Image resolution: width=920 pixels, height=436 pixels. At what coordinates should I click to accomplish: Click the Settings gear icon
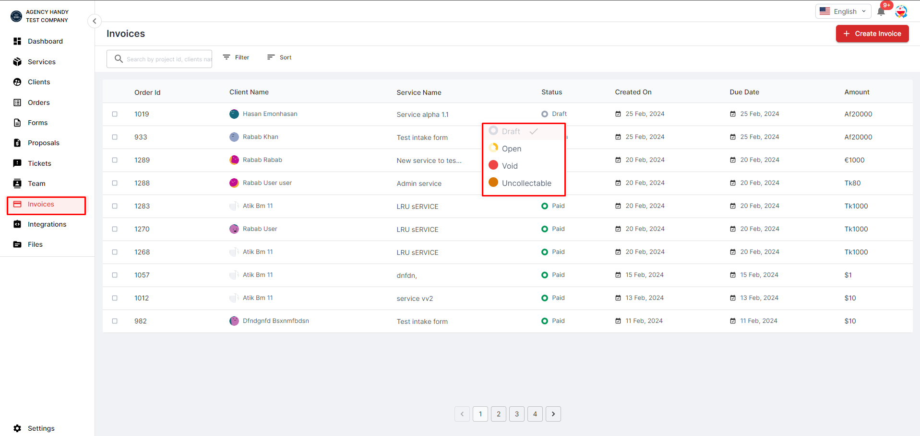17,428
